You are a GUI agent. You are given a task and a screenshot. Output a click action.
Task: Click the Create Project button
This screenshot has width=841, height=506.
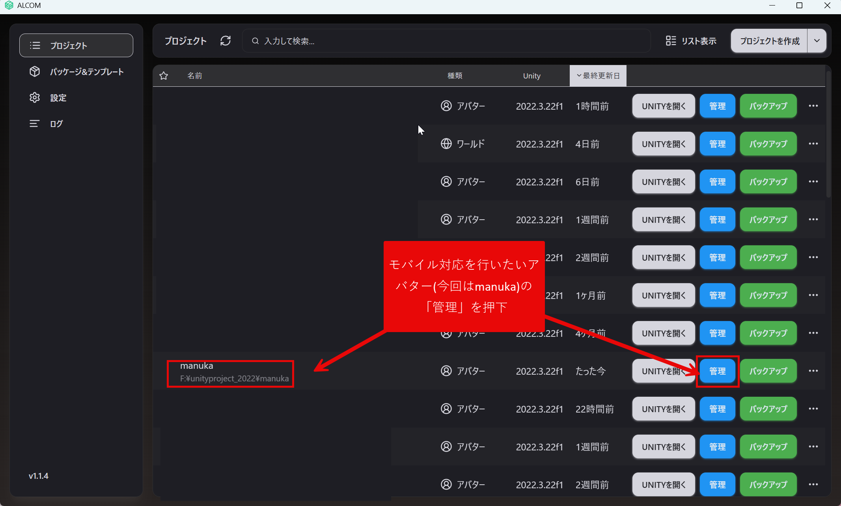tap(769, 41)
